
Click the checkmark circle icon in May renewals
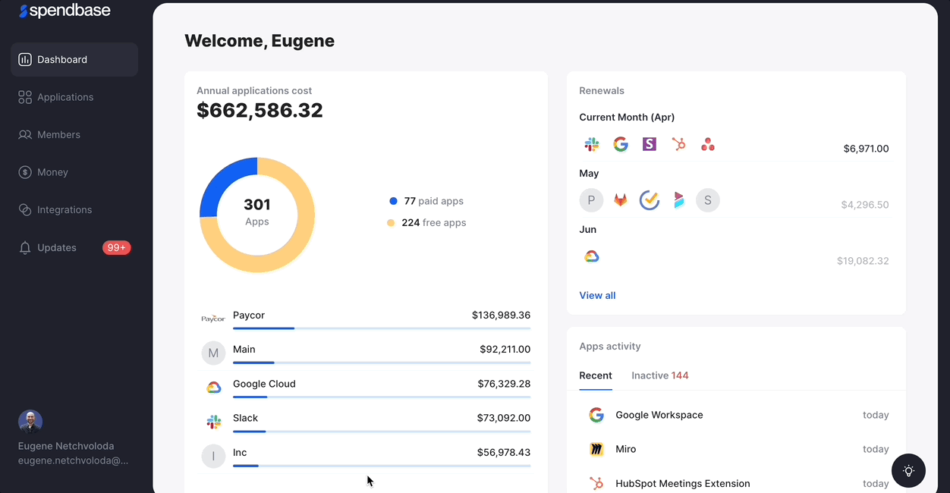pyautogui.click(x=650, y=200)
